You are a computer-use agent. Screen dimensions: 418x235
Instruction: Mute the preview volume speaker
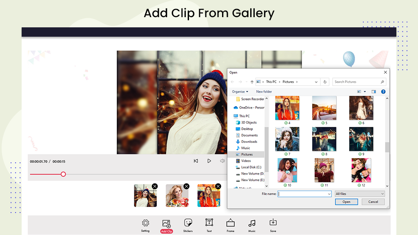(x=222, y=161)
